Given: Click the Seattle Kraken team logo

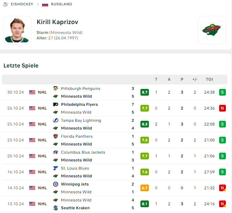Looking at the screenshot, I should point(56,208).
